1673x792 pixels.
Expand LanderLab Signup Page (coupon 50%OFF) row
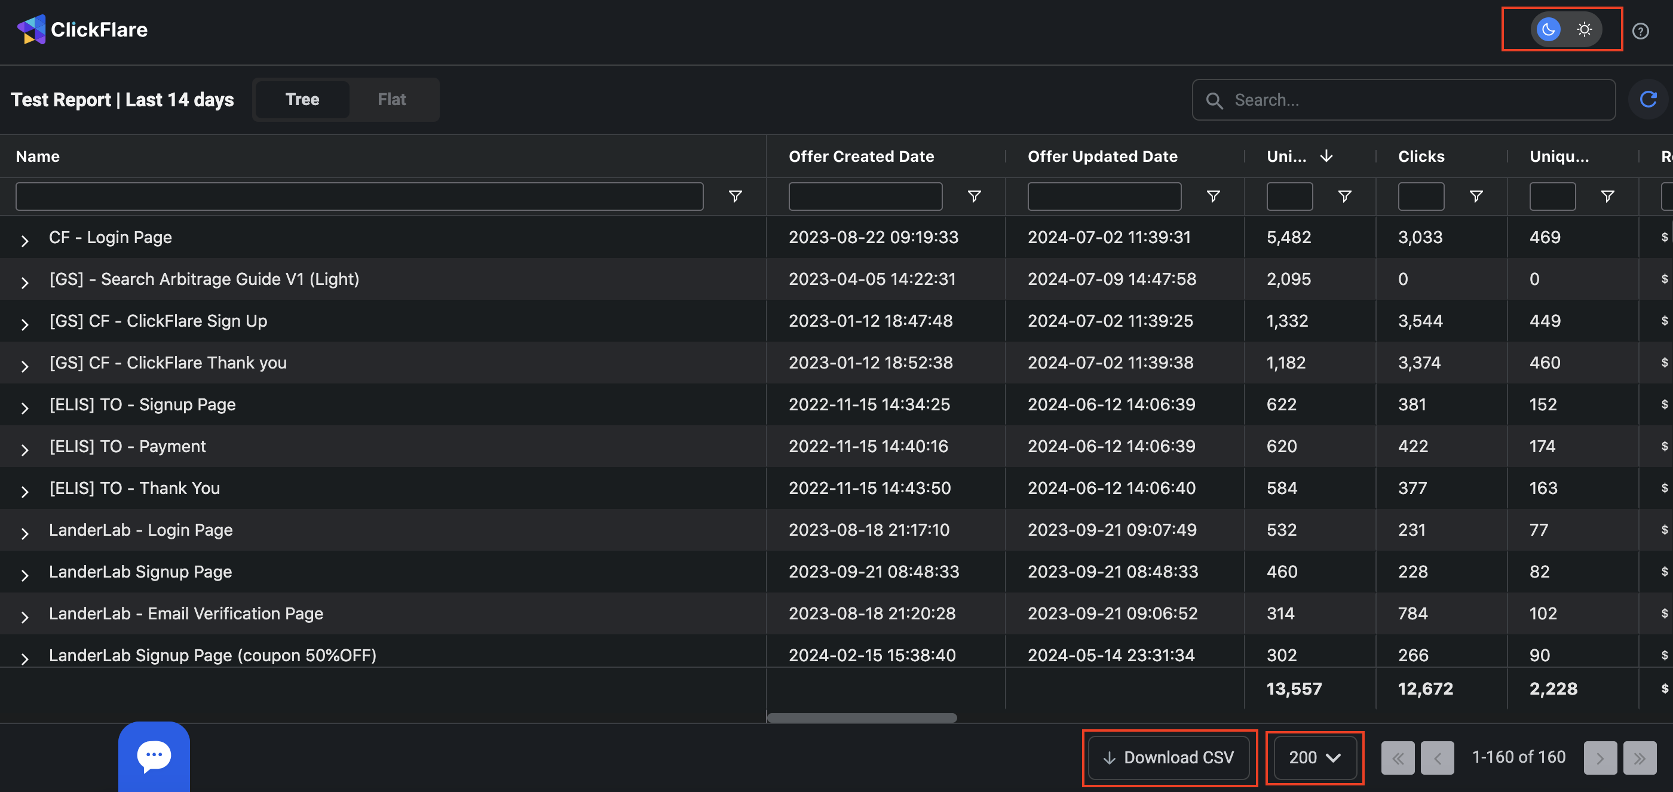tap(24, 658)
